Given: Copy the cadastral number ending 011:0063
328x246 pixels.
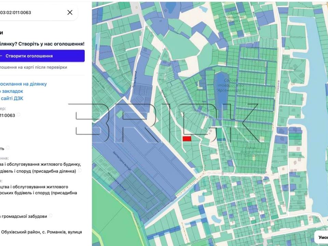Looking at the screenshot, I should pos(19,115).
